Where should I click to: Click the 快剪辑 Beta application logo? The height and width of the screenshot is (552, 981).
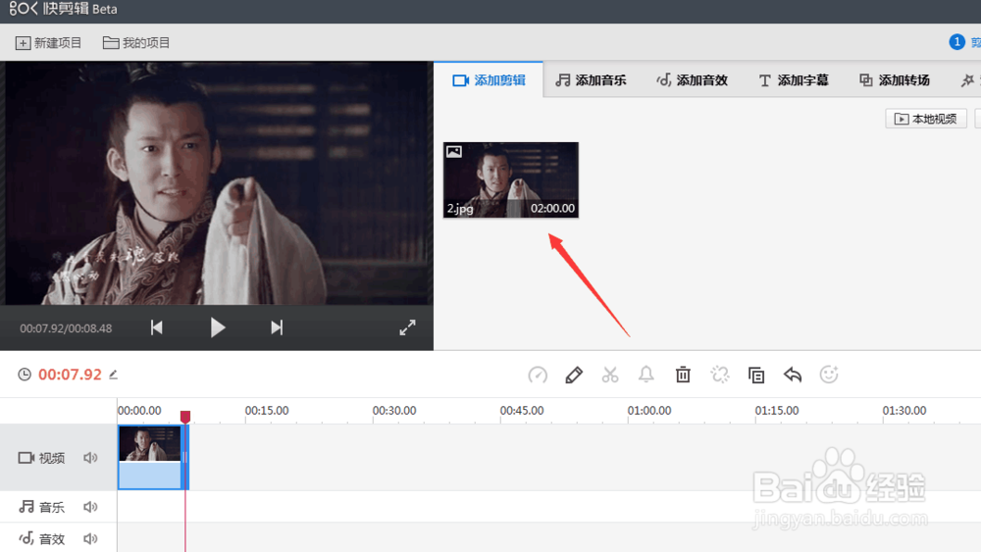click(x=63, y=9)
